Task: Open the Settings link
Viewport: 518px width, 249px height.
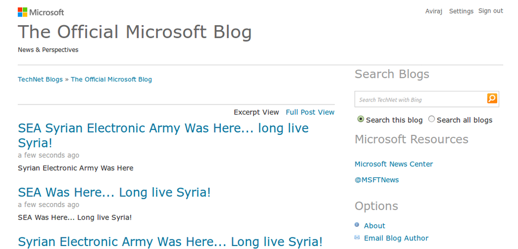Action: coord(461,11)
